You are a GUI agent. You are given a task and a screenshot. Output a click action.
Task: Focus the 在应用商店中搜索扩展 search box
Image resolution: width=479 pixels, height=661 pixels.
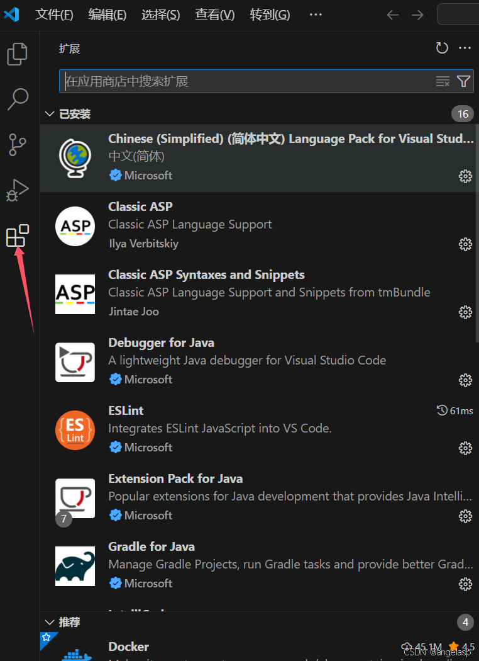(x=266, y=81)
